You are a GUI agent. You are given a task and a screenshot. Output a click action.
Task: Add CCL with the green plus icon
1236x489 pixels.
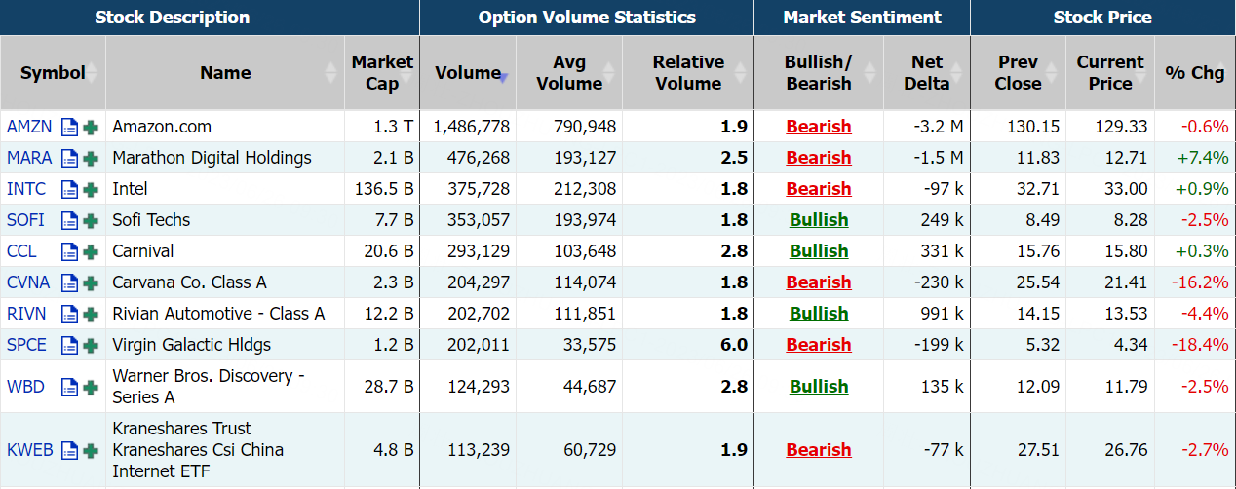(x=91, y=251)
